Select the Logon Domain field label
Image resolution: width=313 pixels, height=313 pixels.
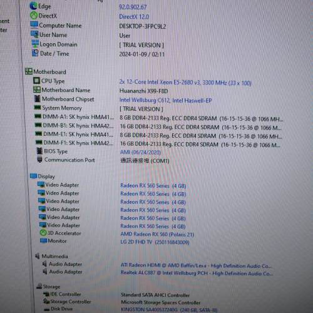pos(58,44)
